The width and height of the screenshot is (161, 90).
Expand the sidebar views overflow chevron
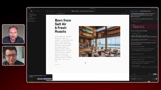41,11
